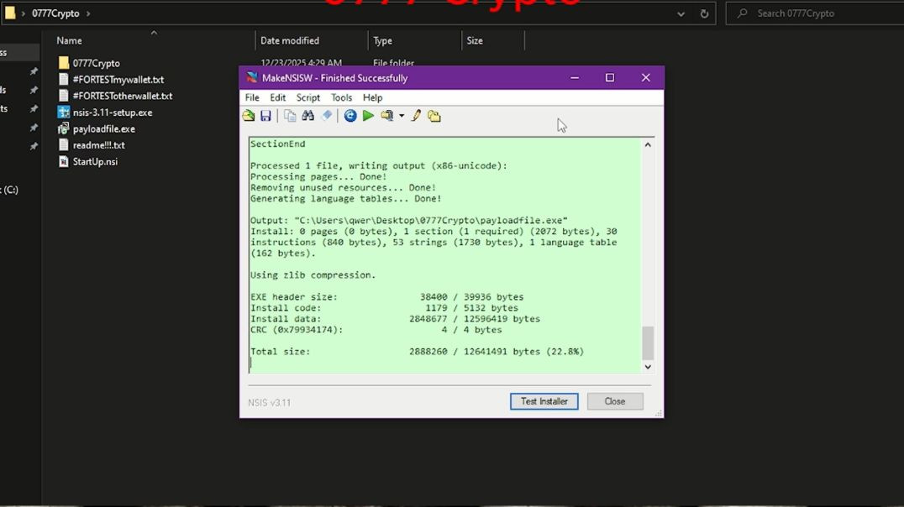Screen dimensions: 904x507
Task: Copy the log using the Copy toolbar icon
Action: pyautogui.click(x=289, y=116)
